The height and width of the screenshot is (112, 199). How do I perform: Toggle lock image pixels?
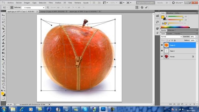coord(169,40)
